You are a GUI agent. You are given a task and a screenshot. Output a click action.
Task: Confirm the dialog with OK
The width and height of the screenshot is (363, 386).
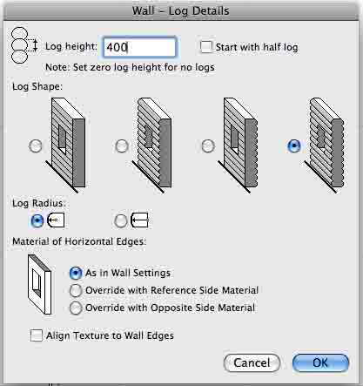[x=320, y=362]
